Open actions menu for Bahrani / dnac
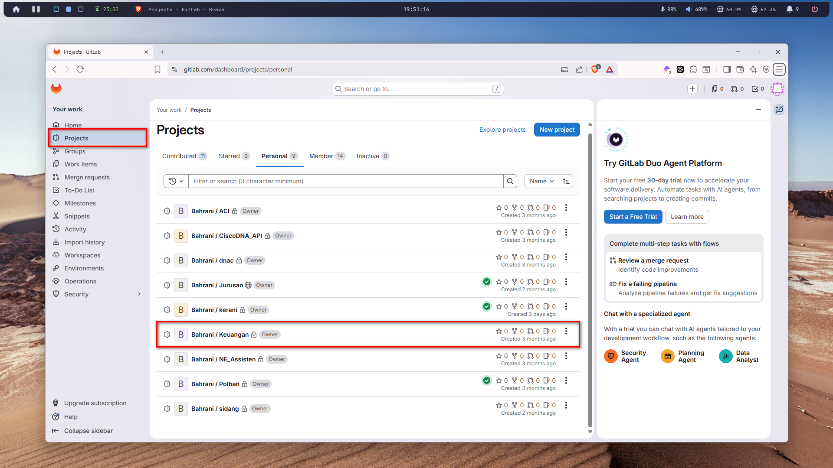The image size is (833, 468). 566,257
